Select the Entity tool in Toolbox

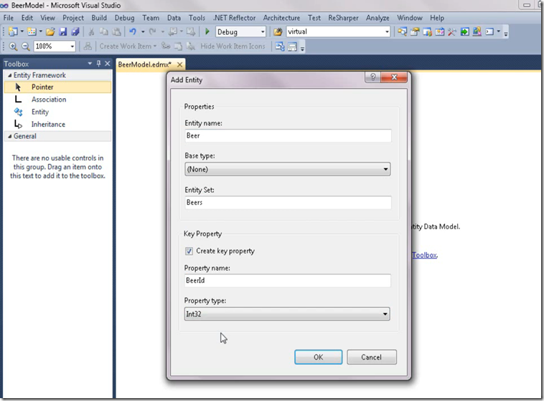[57, 112]
